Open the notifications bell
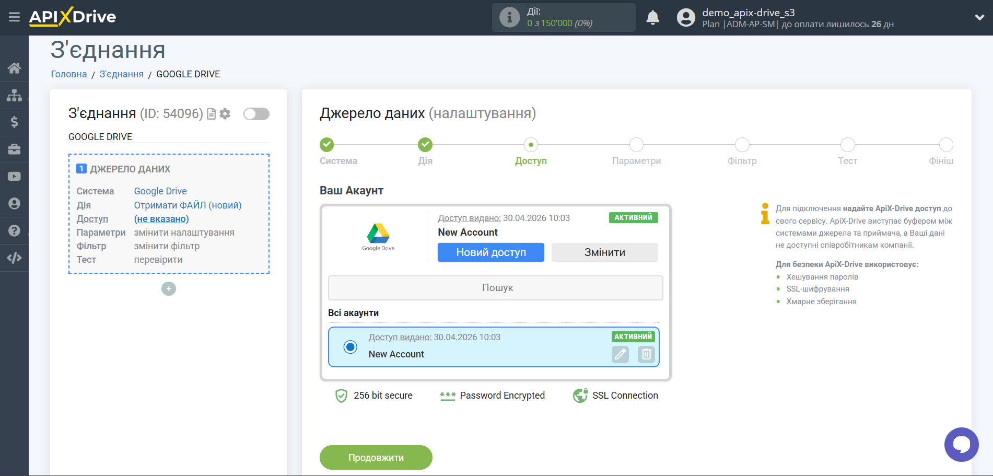Screen dimensions: 993x476 tap(652, 18)
